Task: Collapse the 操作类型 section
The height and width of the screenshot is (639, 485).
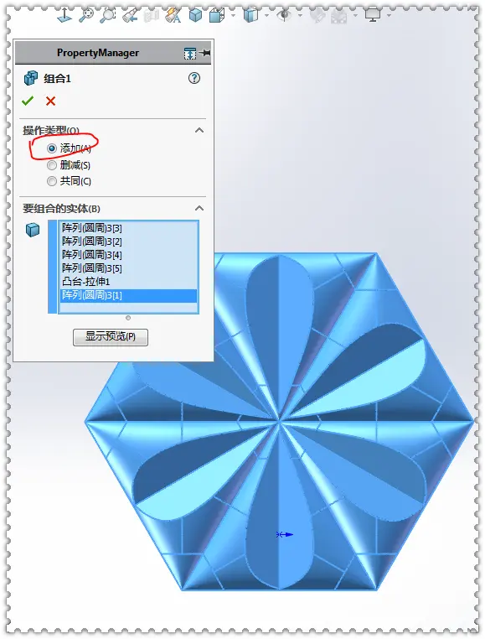Action: (x=199, y=131)
